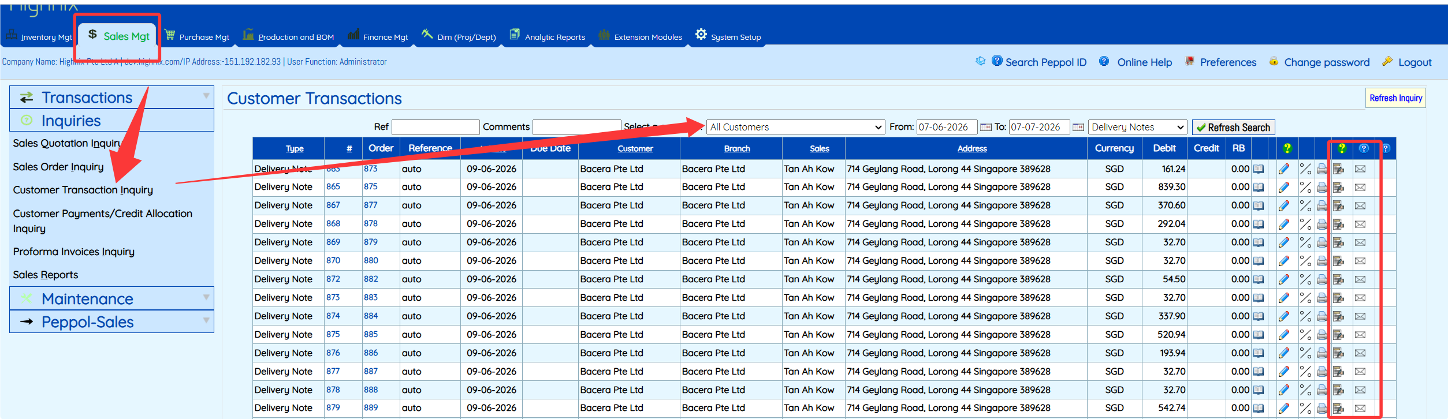This screenshot has width=1448, height=419.
Task: Open Sales Order Inquiry
Action: pos(58,167)
